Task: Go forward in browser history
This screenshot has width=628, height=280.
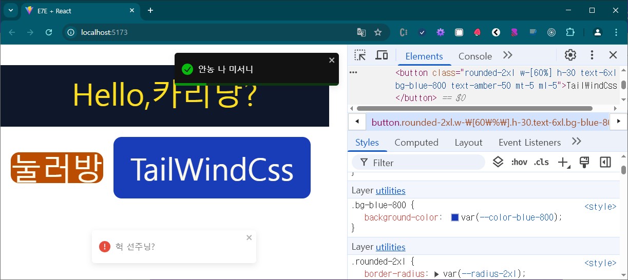Action: (30, 32)
